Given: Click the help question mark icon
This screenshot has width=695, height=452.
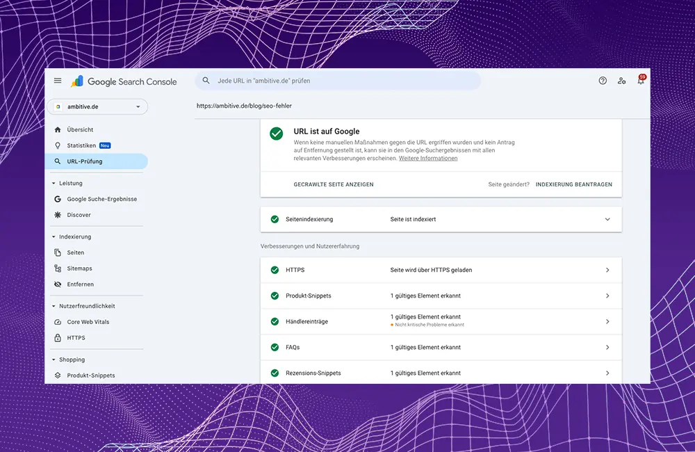Looking at the screenshot, I should pos(603,81).
